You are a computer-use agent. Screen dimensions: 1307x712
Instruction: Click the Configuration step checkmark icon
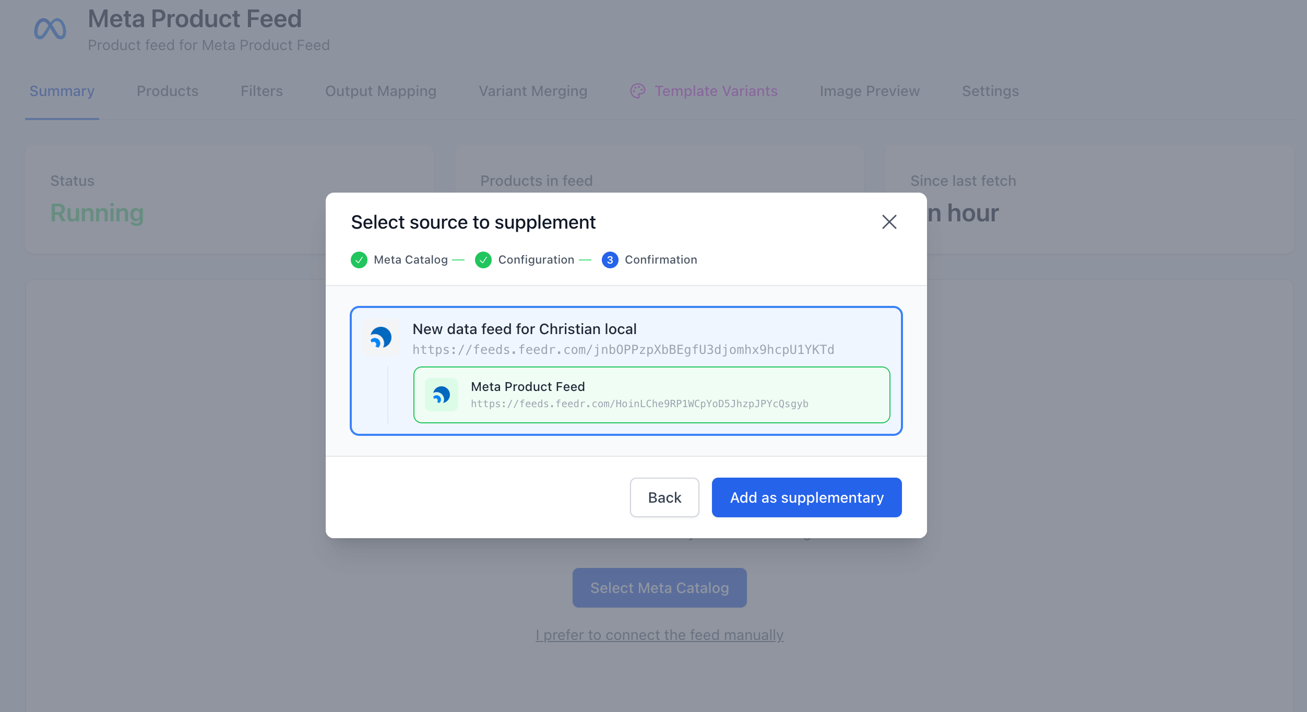483,259
